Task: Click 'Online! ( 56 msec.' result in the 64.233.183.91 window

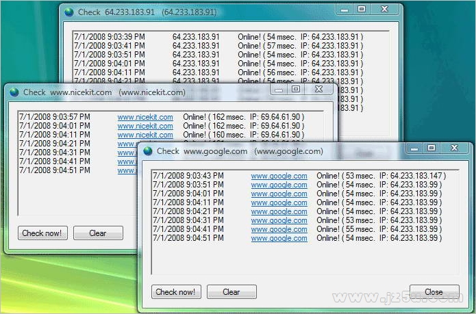Action: [267, 73]
